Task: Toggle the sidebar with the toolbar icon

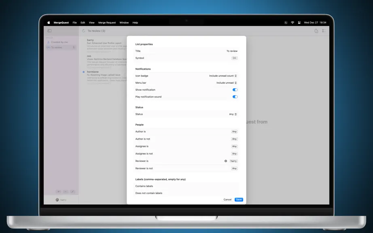Action: click(49, 31)
